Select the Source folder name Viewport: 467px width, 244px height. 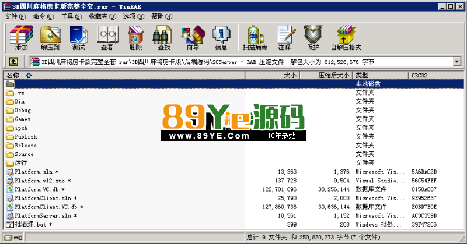24,154
